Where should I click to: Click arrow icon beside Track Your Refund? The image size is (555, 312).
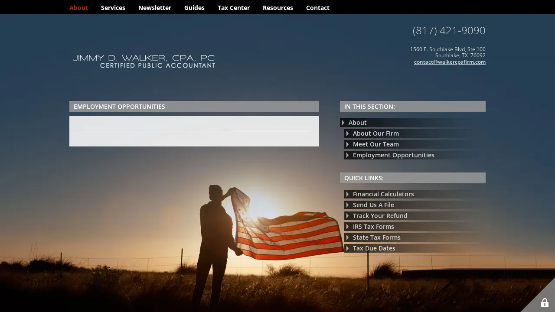point(348,216)
